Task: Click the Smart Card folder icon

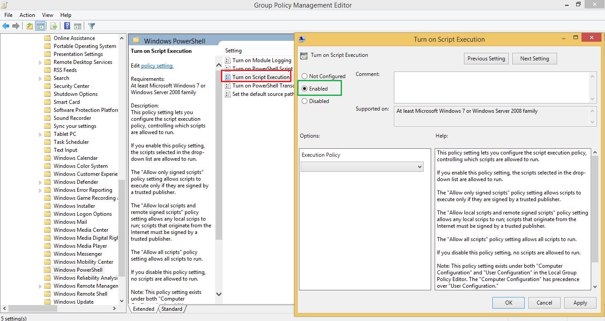Action: pyautogui.click(x=47, y=102)
